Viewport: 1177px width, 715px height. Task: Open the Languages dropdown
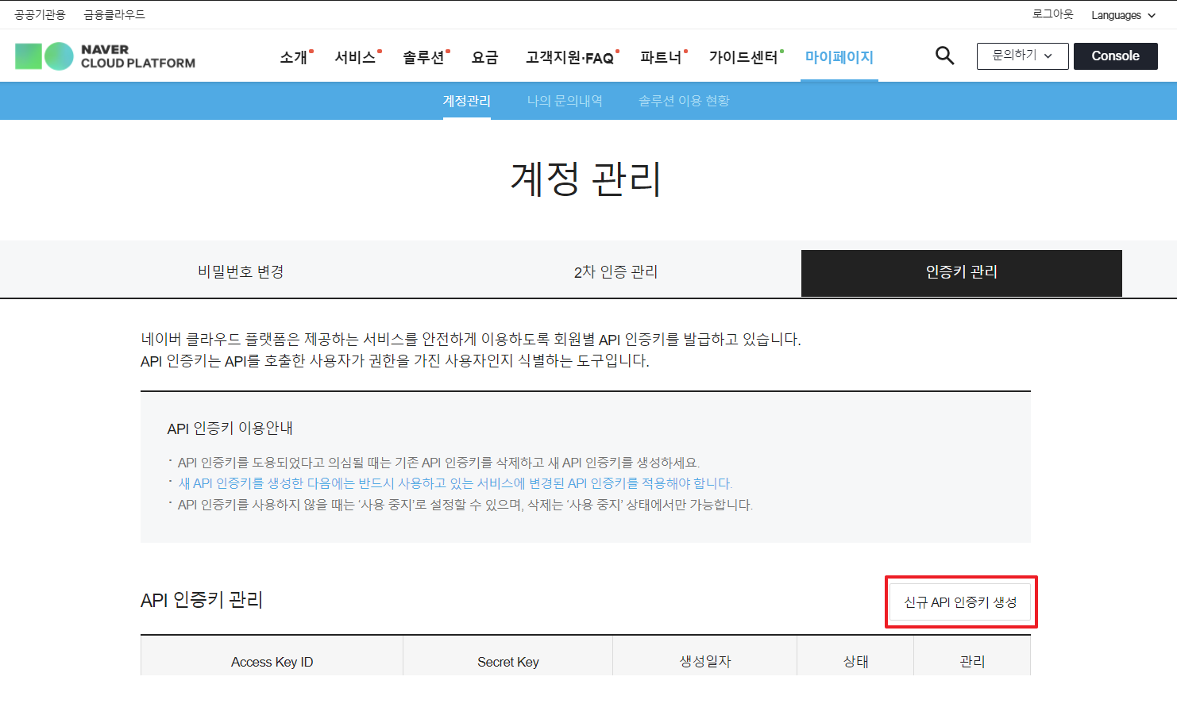1122,15
